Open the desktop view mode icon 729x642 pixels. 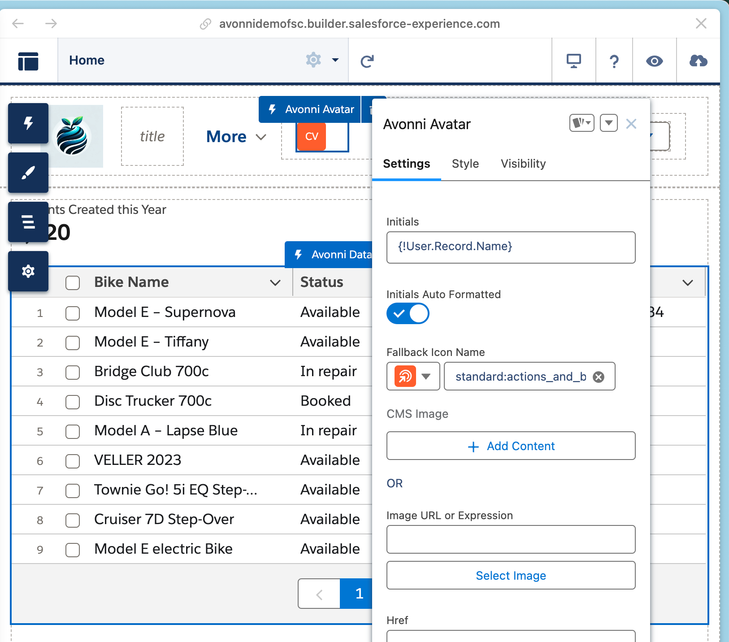pyautogui.click(x=573, y=61)
